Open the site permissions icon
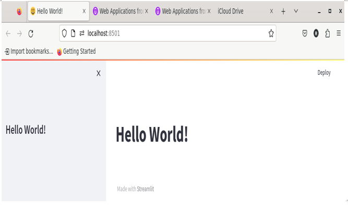This screenshot has width=348, height=208. click(x=82, y=33)
